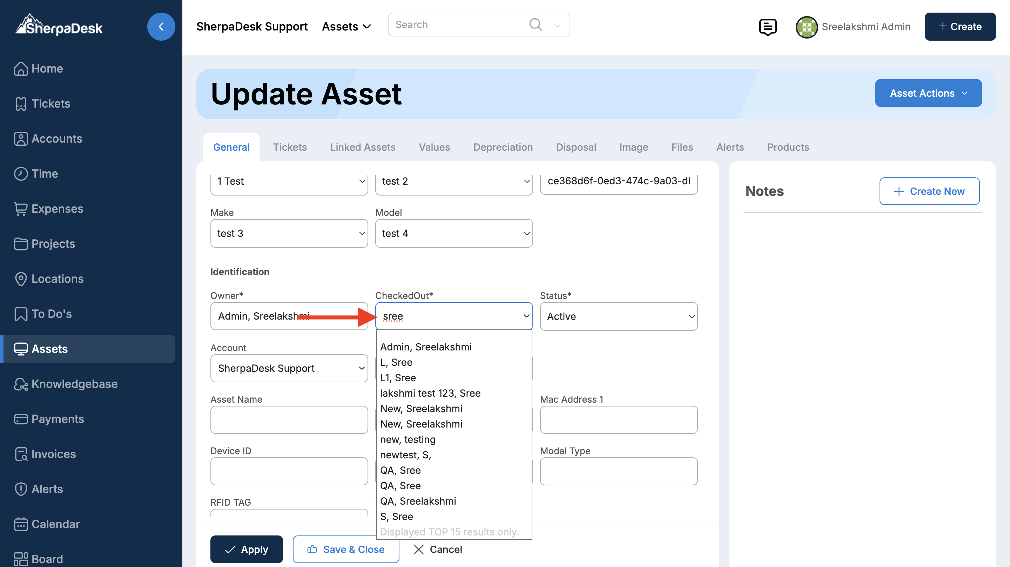Viewport: 1010px width, 567px height.
Task: Open the chat messages icon
Action: coord(767,27)
